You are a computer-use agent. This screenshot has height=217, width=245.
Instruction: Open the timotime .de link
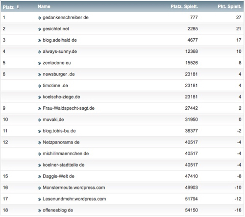pyautogui.click(x=55, y=86)
